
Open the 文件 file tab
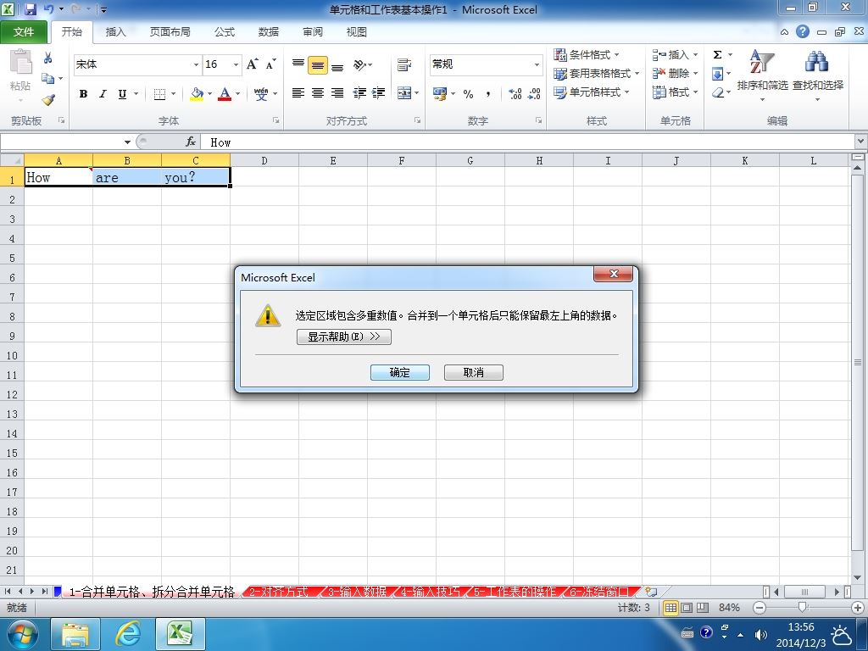23,32
